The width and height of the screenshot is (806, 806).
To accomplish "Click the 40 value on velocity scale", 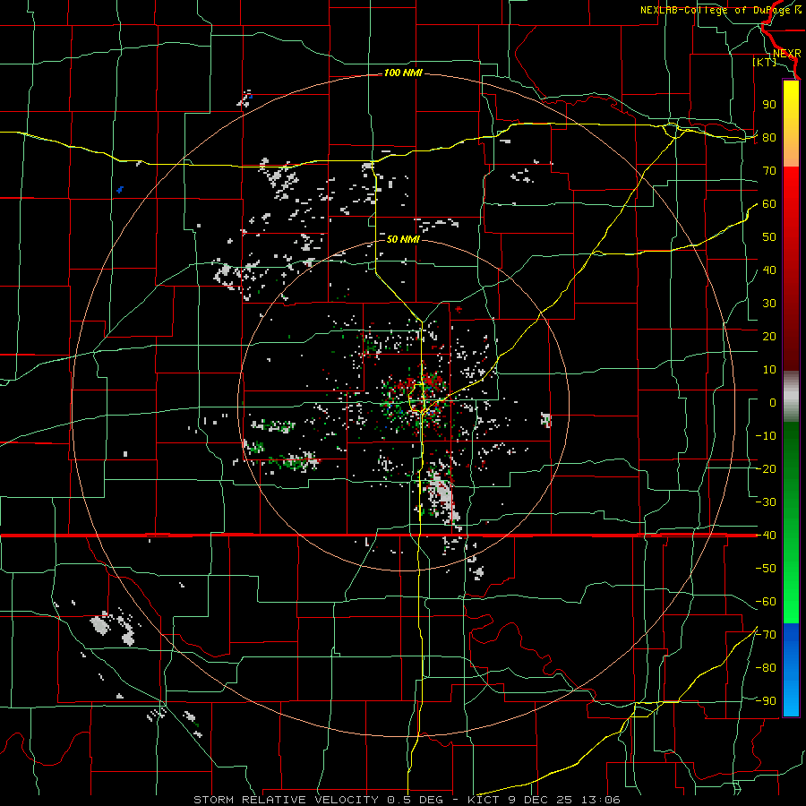I will pyautogui.click(x=769, y=270).
